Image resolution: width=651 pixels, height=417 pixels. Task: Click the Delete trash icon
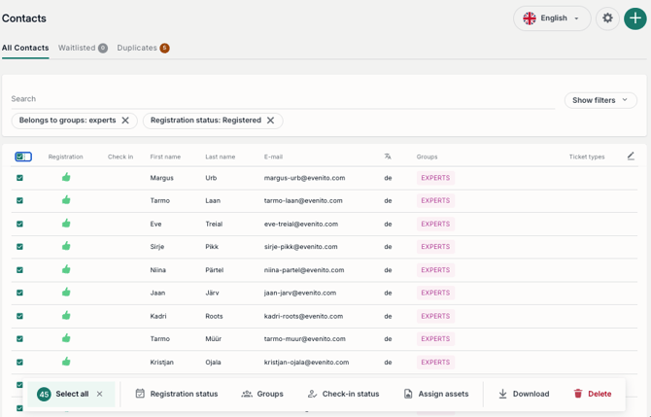(578, 394)
